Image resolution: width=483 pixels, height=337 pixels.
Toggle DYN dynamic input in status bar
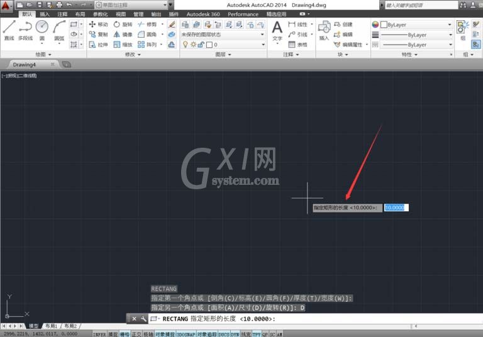pyautogui.click(x=235, y=334)
